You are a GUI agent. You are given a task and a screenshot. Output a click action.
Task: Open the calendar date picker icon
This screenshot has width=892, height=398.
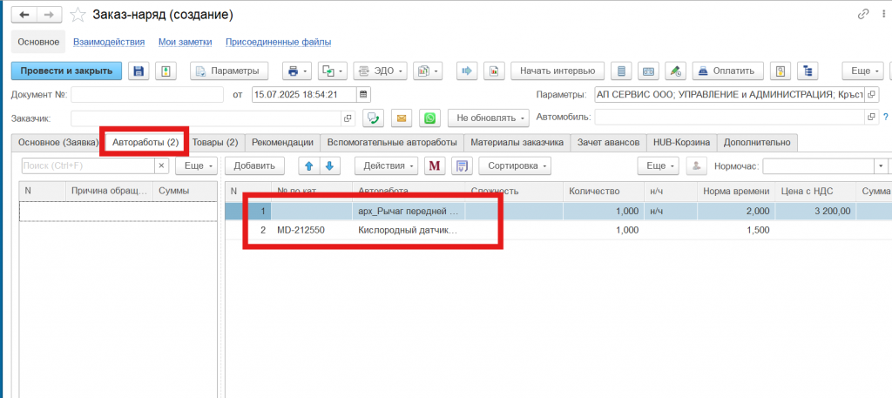point(364,95)
